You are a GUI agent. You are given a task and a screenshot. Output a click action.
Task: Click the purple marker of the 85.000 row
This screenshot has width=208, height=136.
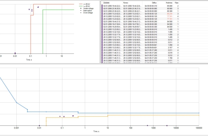coord(102,6)
